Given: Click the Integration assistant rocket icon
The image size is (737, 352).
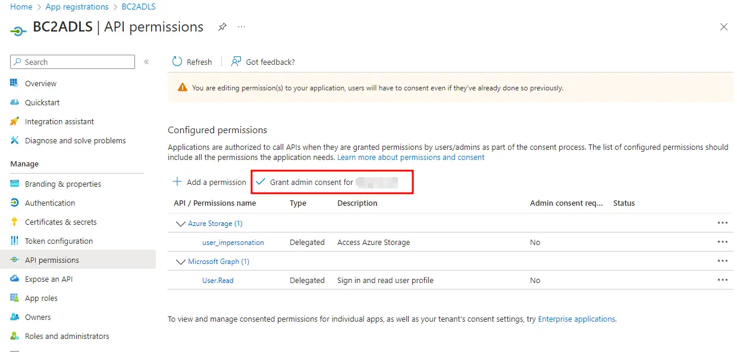Looking at the screenshot, I should (x=14, y=121).
